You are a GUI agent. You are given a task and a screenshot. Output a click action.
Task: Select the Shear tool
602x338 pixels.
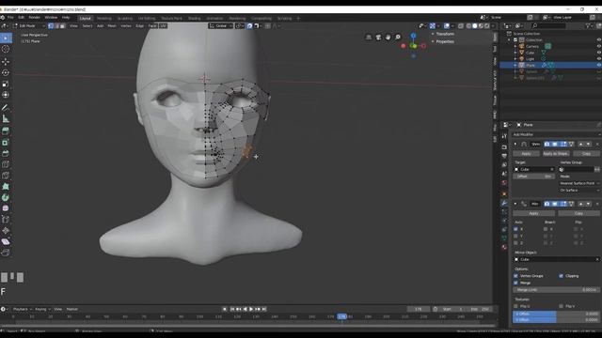pyautogui.click(x=6, y=242)
